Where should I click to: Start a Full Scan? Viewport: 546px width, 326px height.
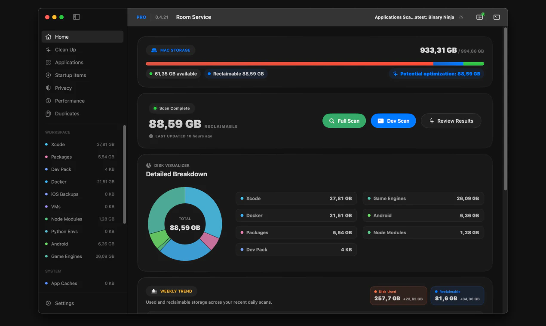pyautogui.click(x=344, y=121)
